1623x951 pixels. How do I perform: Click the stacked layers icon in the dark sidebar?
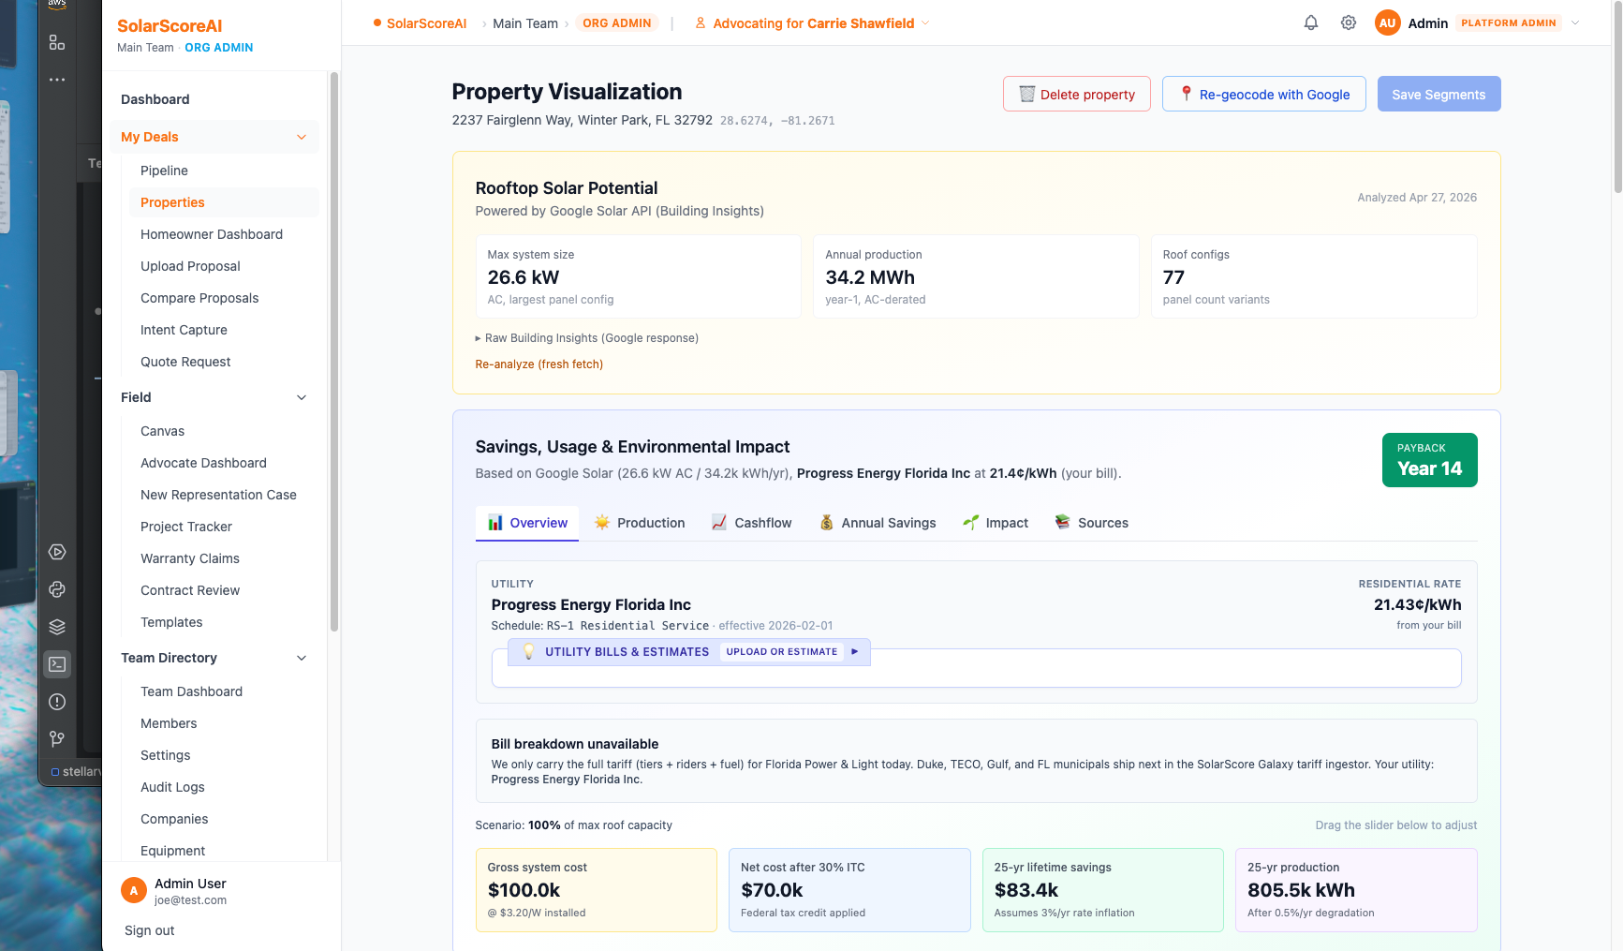point(57,626)
